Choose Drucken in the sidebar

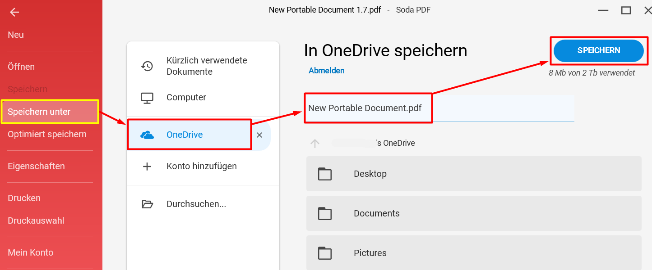24,198
